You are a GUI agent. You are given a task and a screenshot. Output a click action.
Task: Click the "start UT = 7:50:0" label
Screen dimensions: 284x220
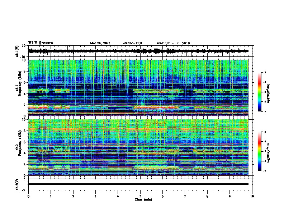[x=173, y=43]
